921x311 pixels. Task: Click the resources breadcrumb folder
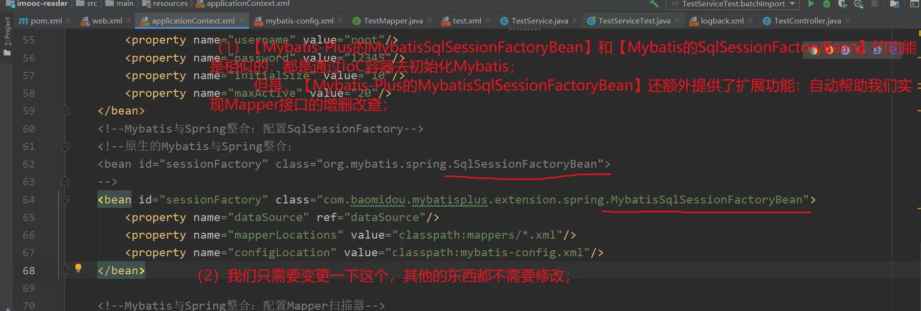tap(169, 4)
